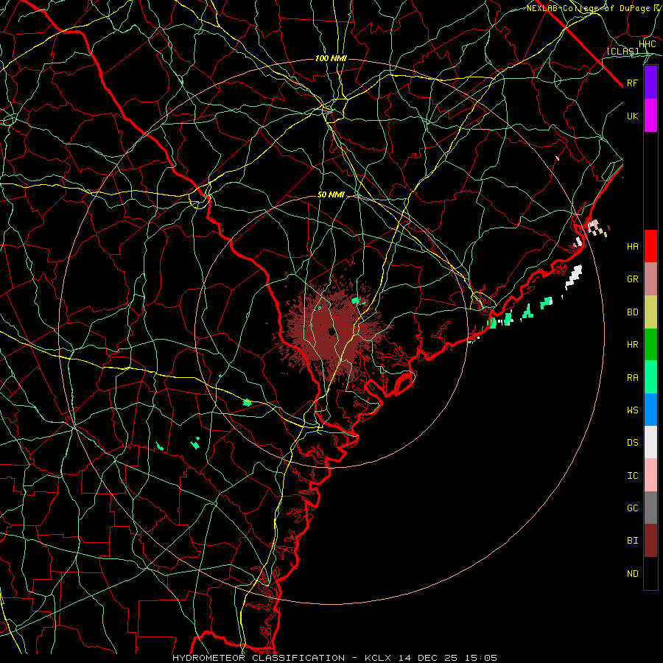
Task: Click the RF legend label
Action: [633, 83]
